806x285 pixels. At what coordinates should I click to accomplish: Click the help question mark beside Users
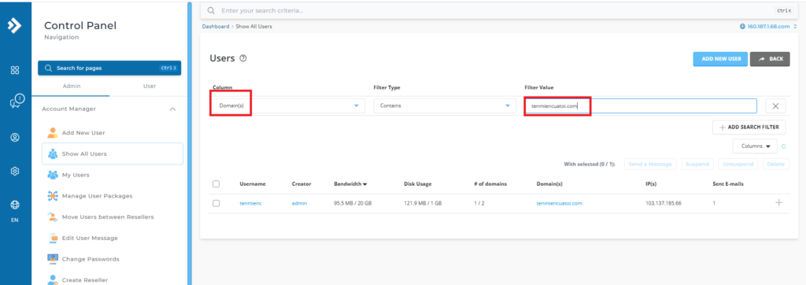tap(244, 58)
